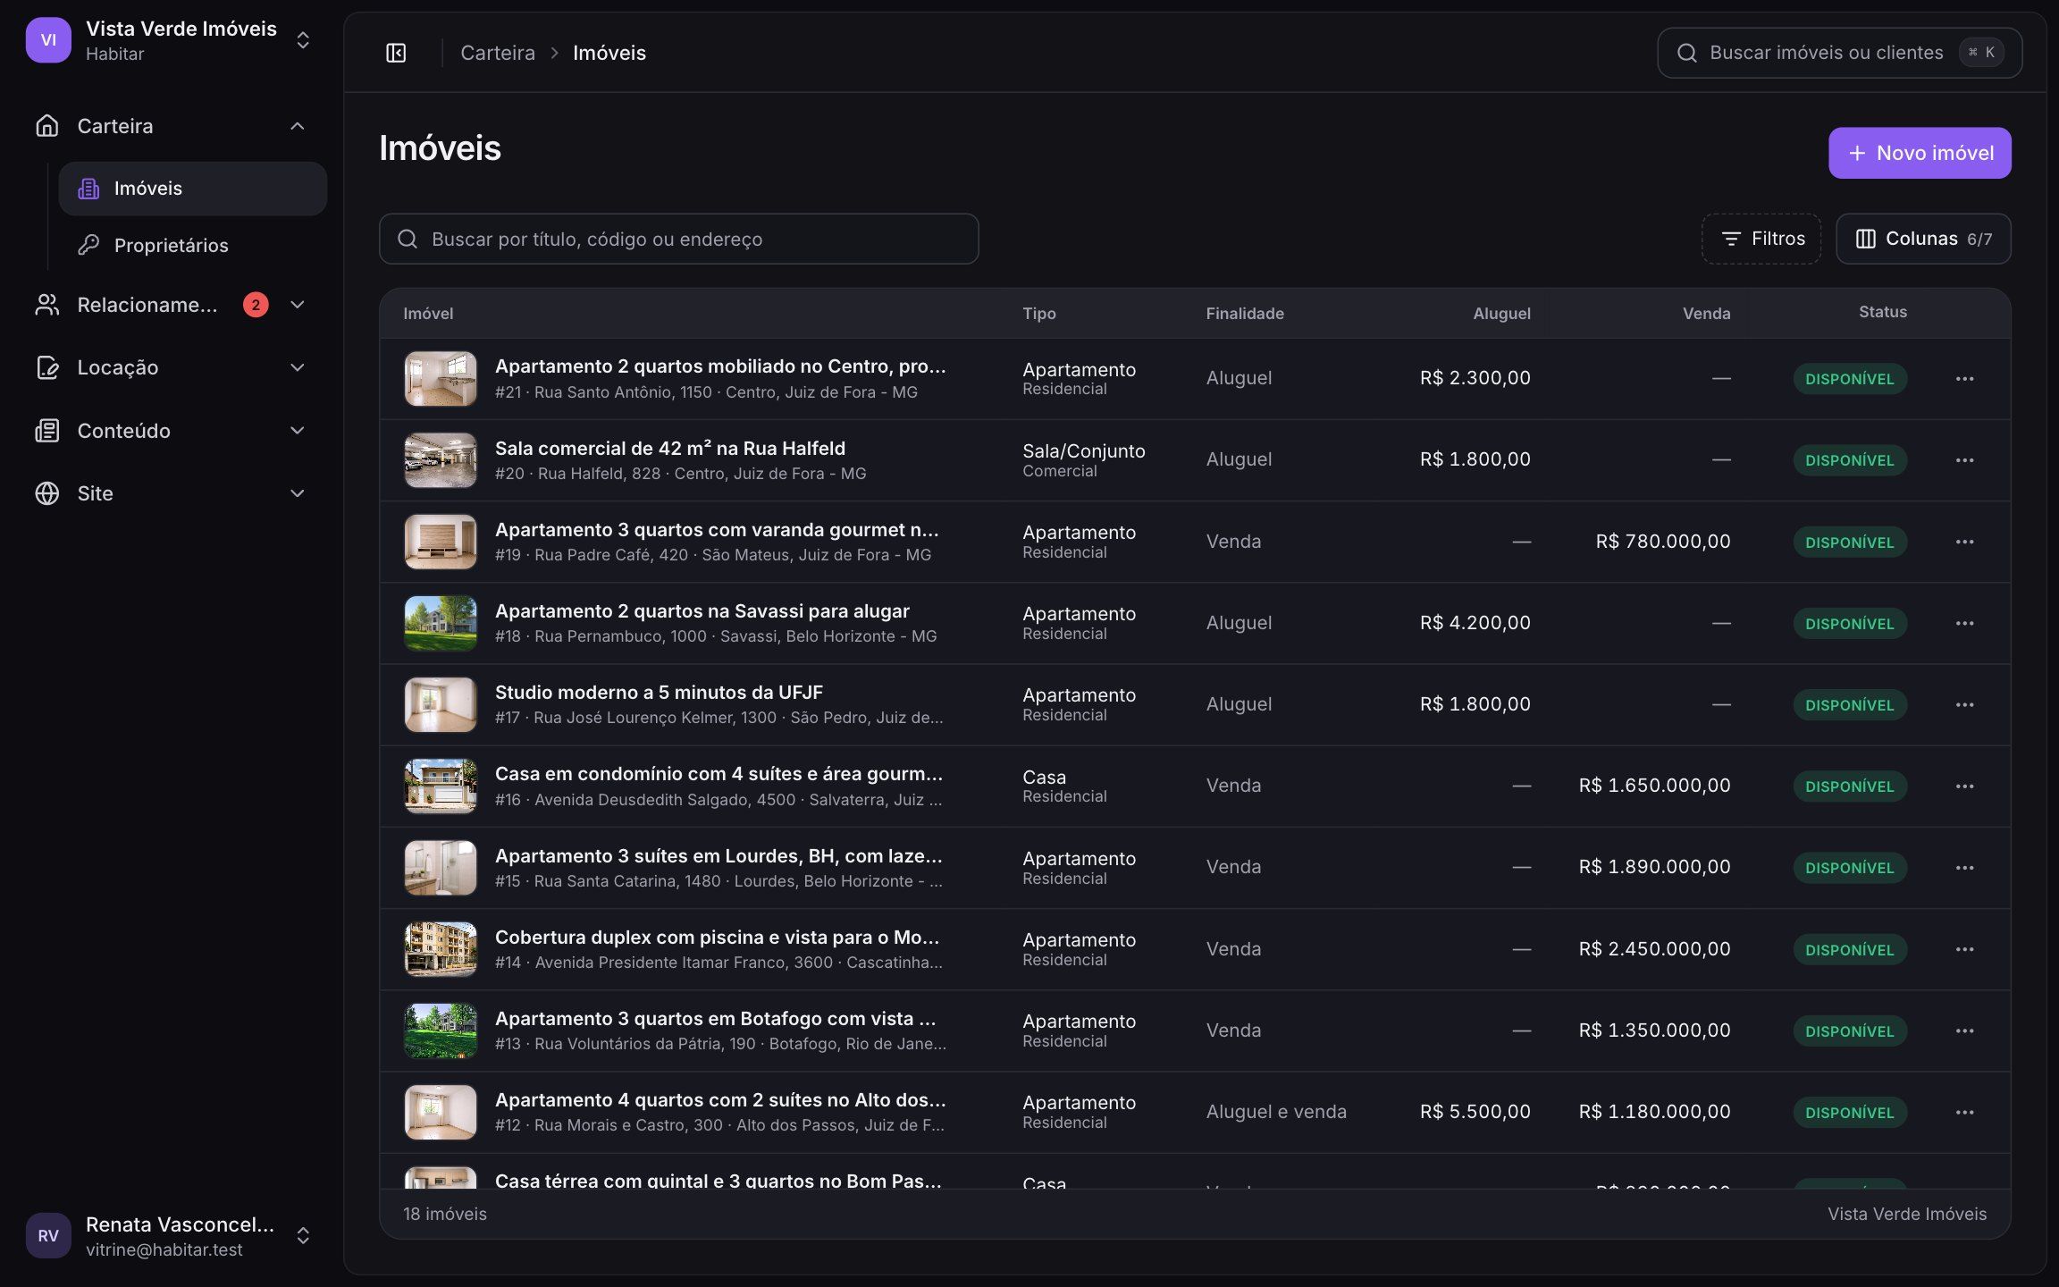The image size is (2059, 1287).
Task: Sort by the Aluguel column header
Action: click(x=1501, y=314)
